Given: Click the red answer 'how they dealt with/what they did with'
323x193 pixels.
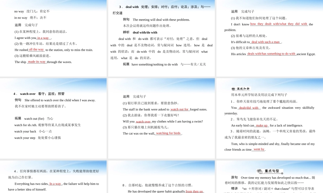Looking at the screenshot, I should pos(279,24).
